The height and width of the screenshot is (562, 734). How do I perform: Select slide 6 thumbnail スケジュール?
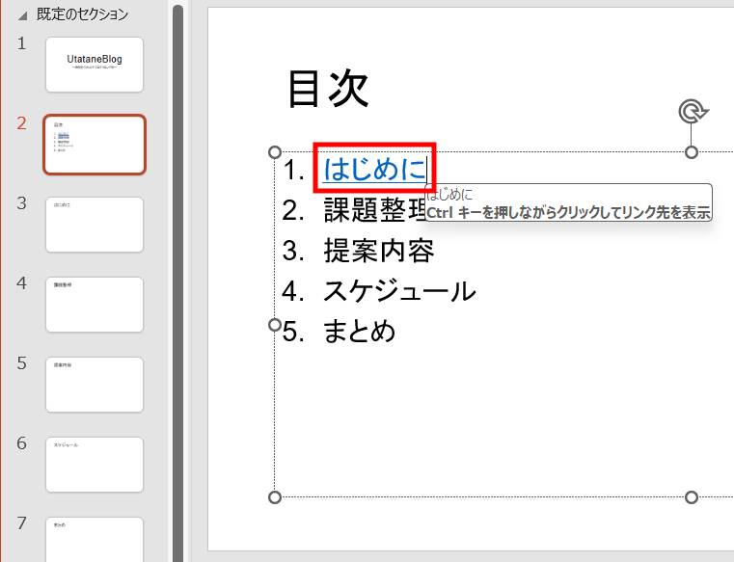[95, 465]
